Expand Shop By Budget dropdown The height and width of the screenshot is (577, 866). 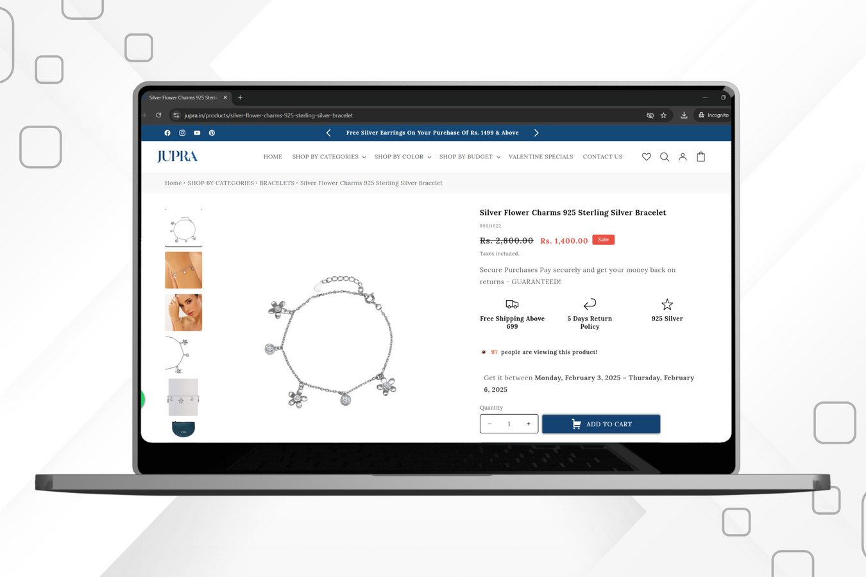tap(469, 157)
